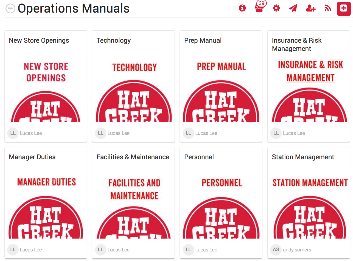This screenshot has height=261, width=353.
Task: Click LL avatar on Manager Duties card
Action: [13, 250]
